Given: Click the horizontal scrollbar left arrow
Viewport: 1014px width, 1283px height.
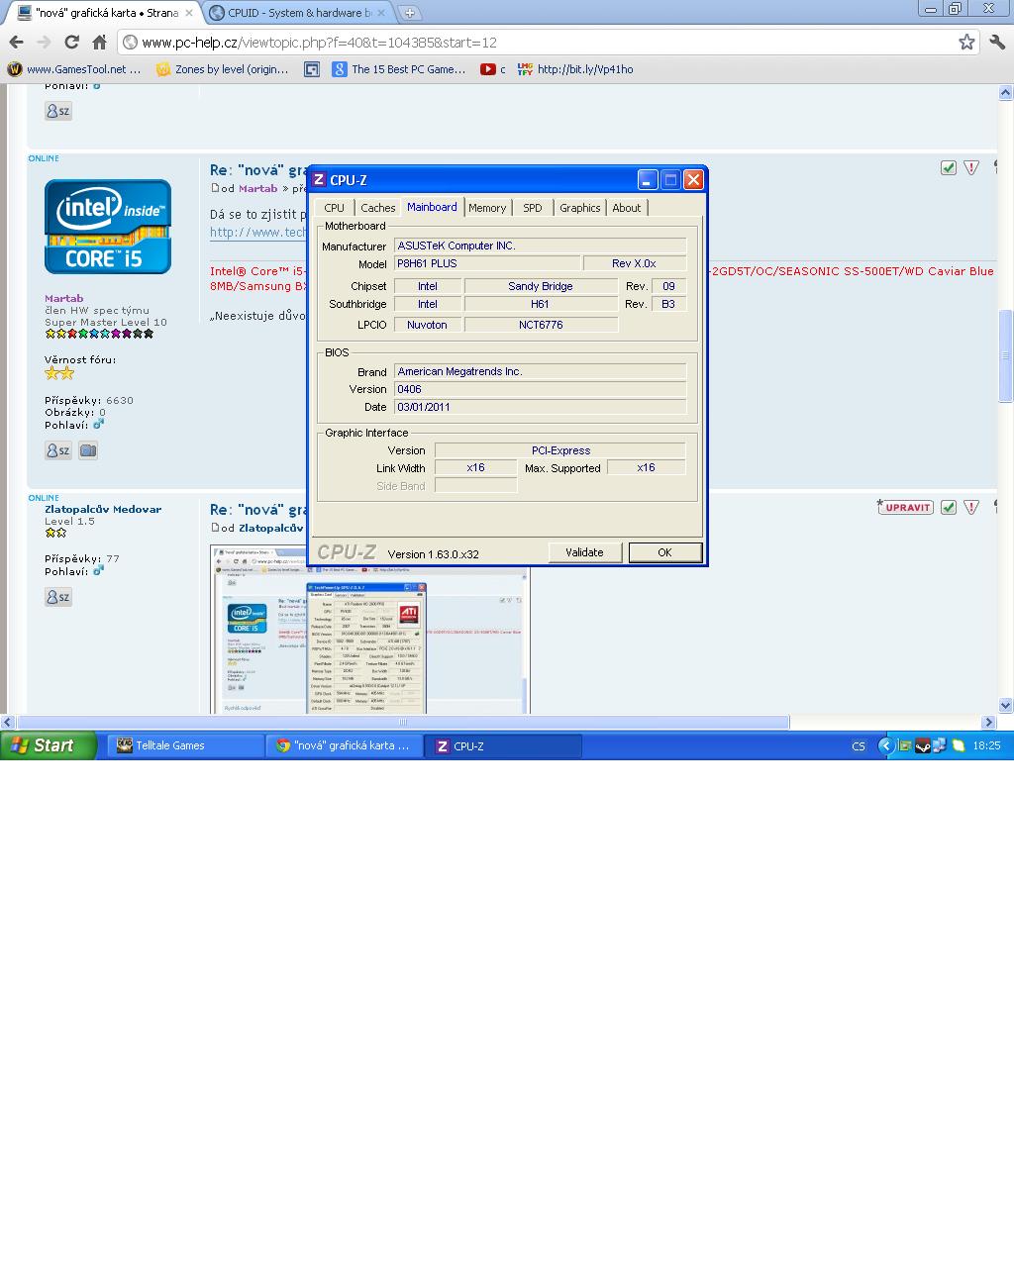Looking at the screenshot, I should pos(8,723).
